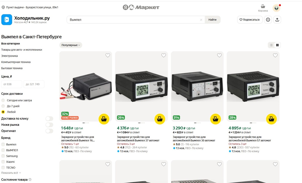The width and height of the screenshot is (302, 183).
Task: Click rating 4.8 (112) 264 купили
Action: point(132,147)
